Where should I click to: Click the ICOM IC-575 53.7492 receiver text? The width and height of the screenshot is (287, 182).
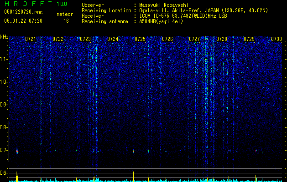click(x=183, y=16)
